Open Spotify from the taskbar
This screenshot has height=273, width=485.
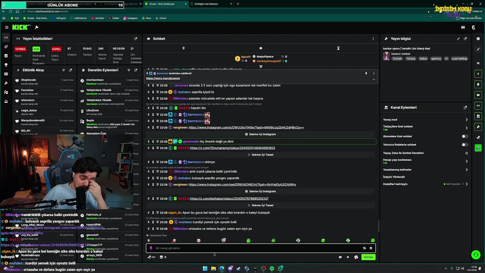point(272,268)
